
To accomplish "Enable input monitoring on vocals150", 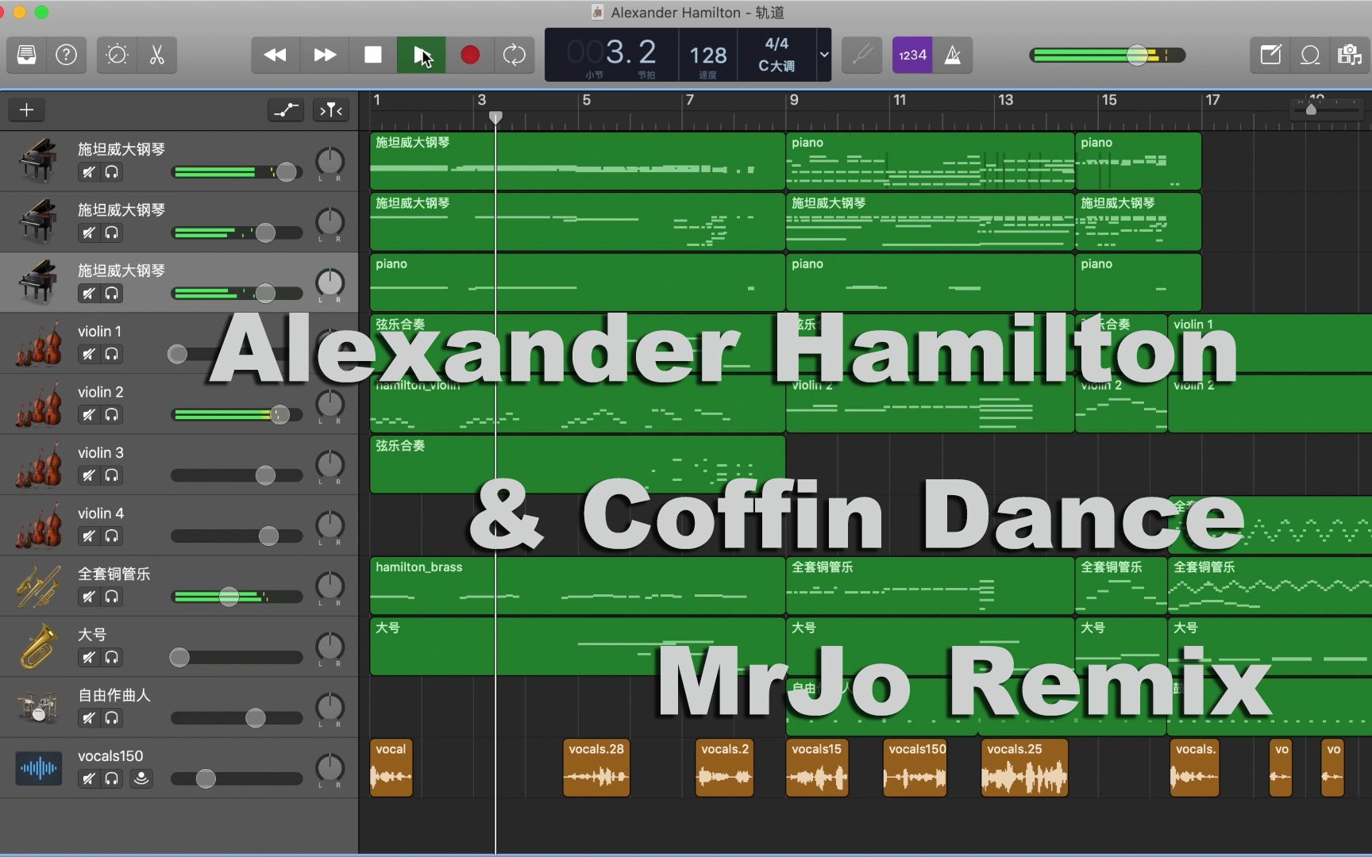I will click(x=141, y=778).
